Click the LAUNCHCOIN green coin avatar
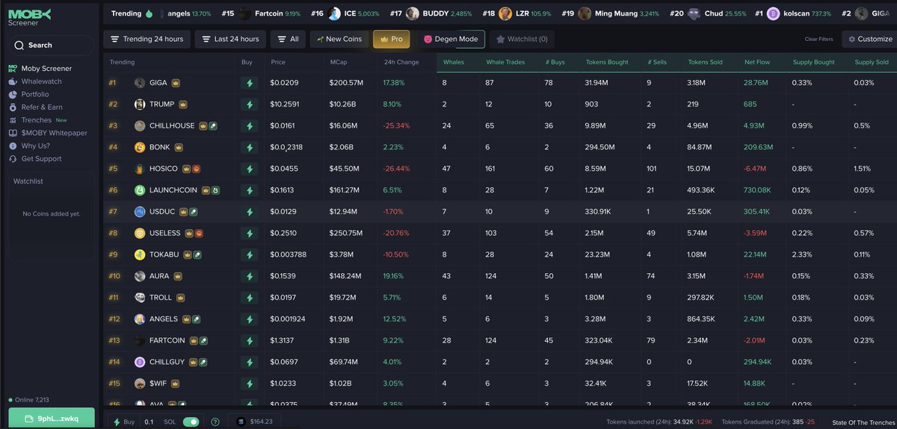Image resolution: width=897 pixels, height=429 pixels. tap(140, 190)
